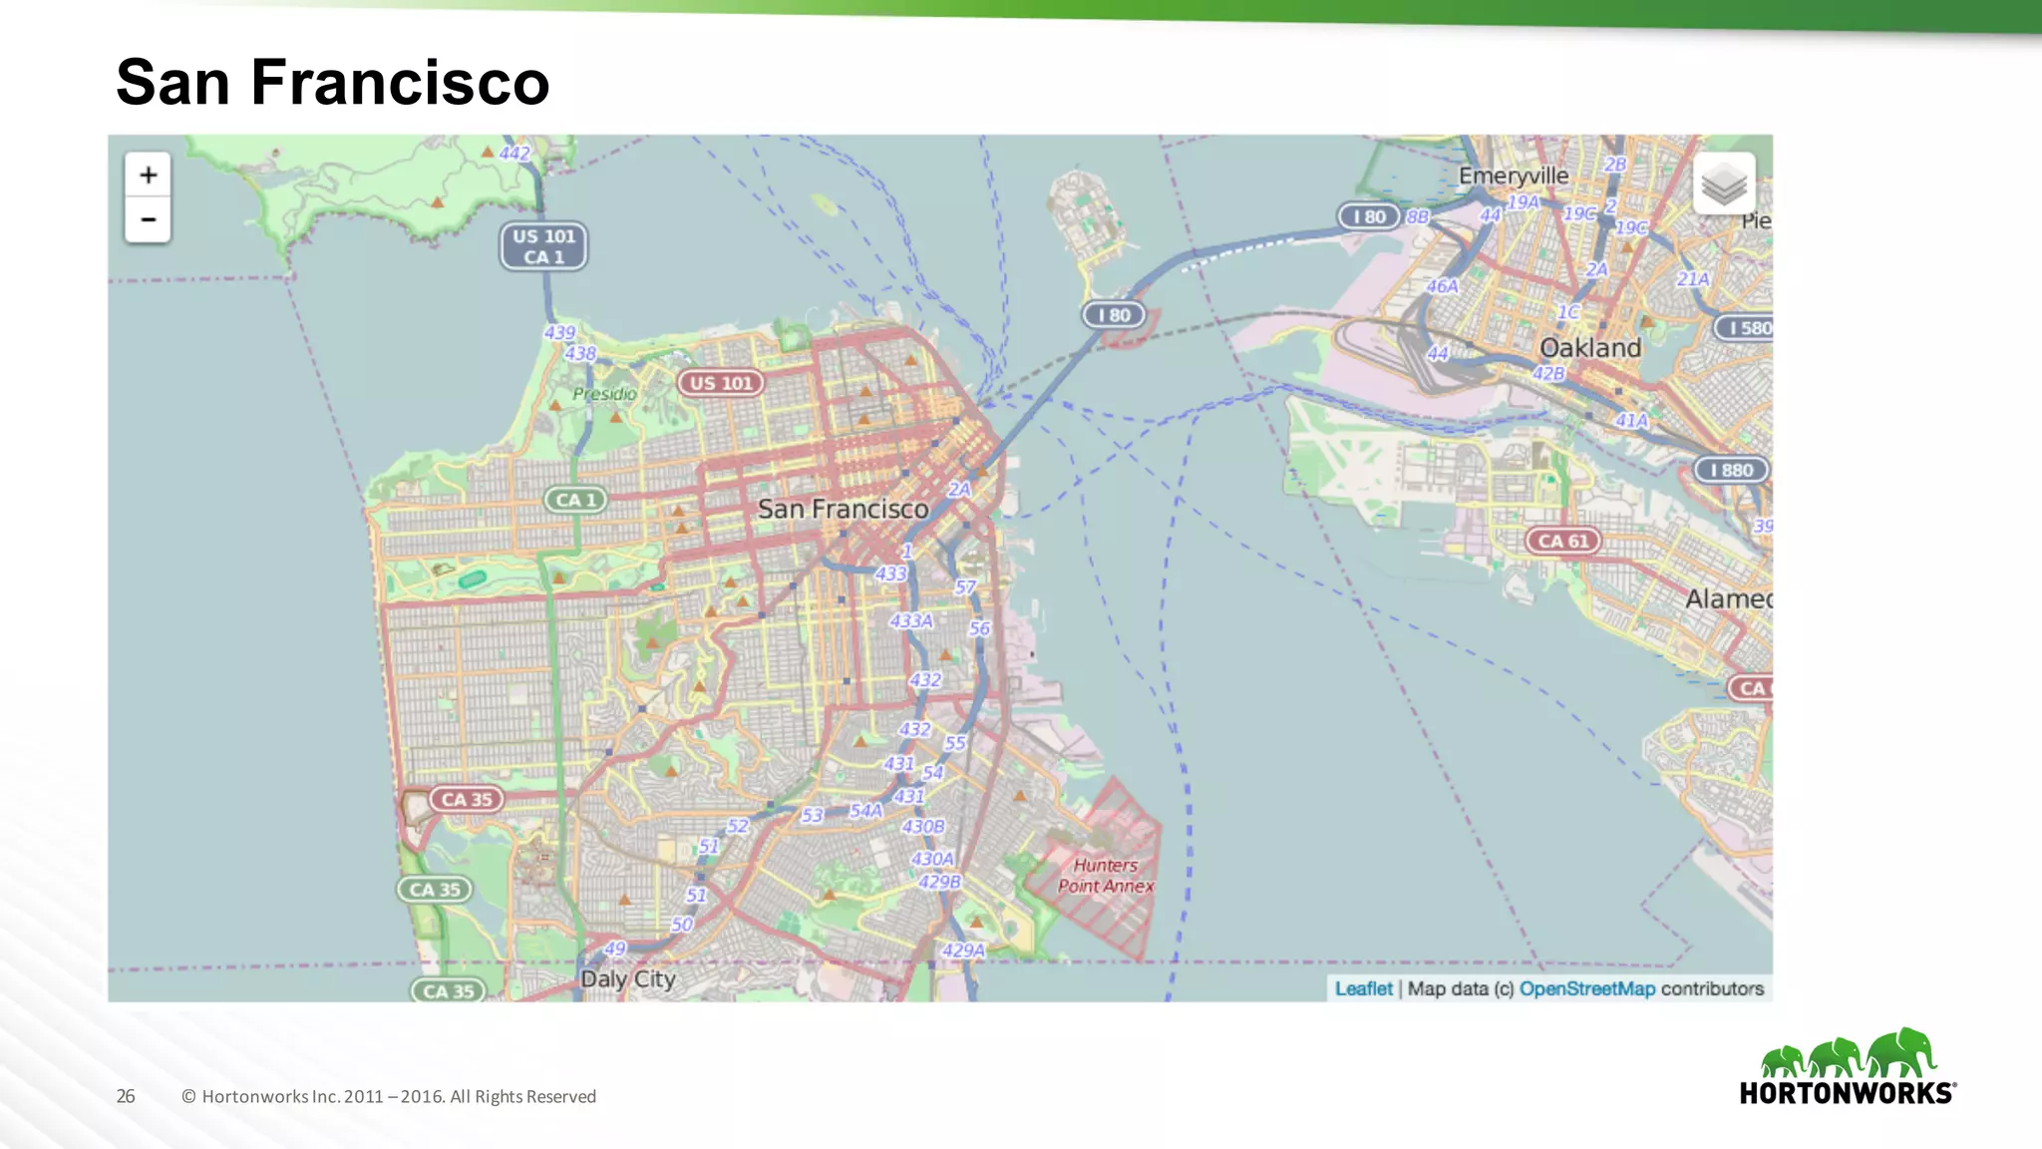The image size is (2042, 1149).
Task: Click the Emeryville label on map
Action: [1513, 177]
